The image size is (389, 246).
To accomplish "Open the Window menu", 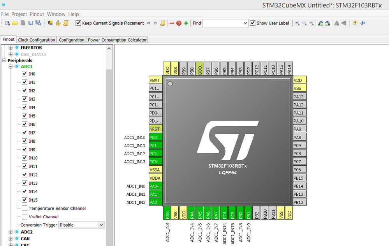I will tap(56, 14).
